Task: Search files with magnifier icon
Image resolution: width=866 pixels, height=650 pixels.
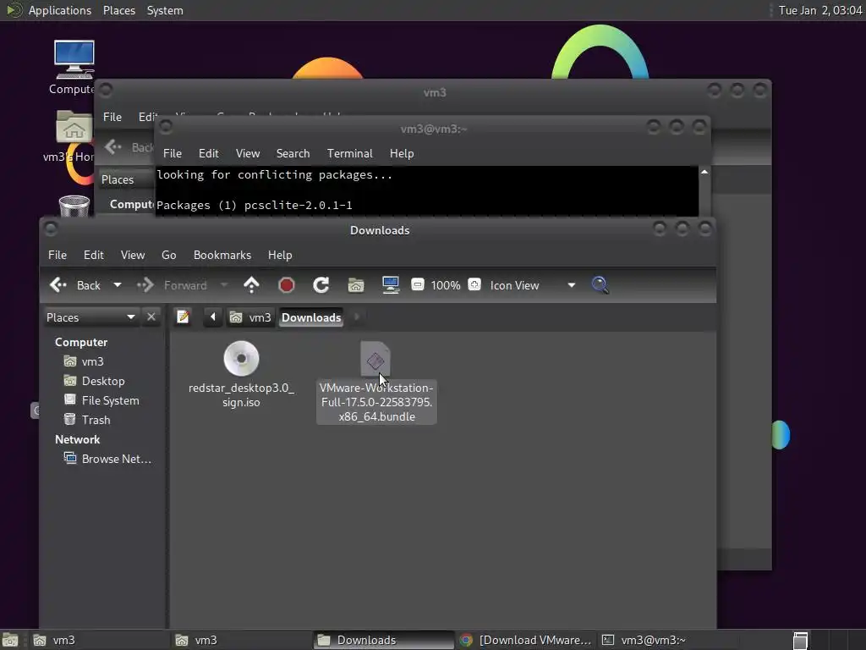Action: 600,285
